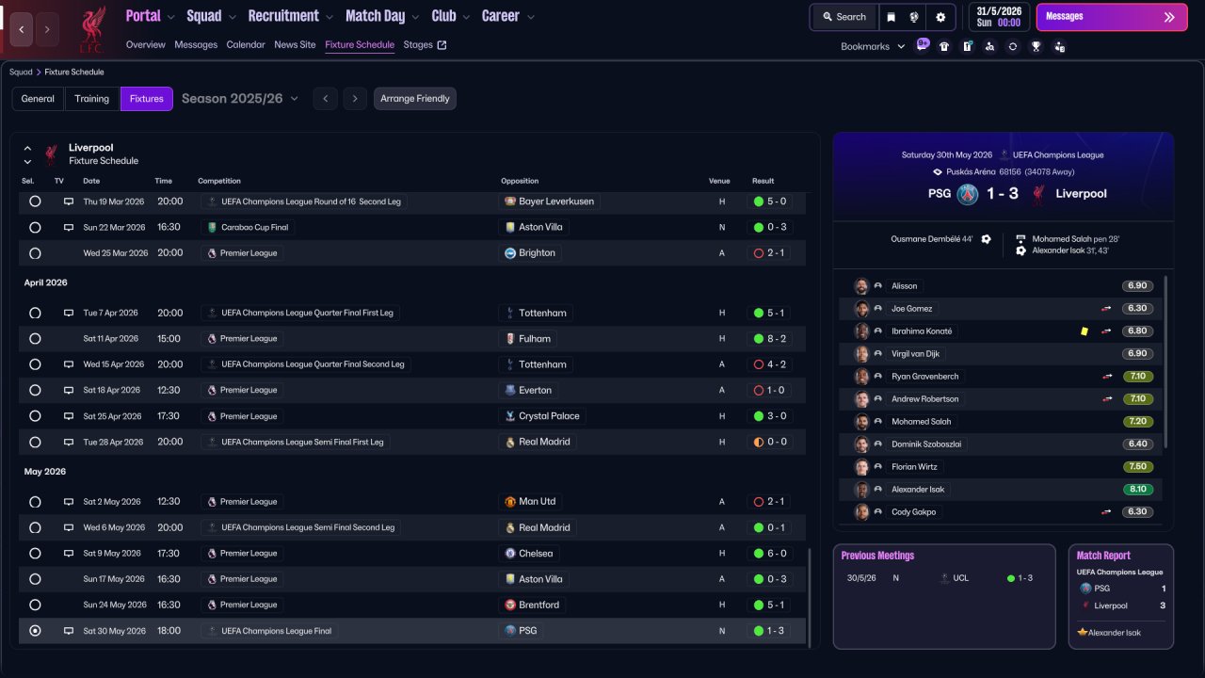
Task: Click the Liverpool club crest in top bar
Action: (x=91, y=28)
